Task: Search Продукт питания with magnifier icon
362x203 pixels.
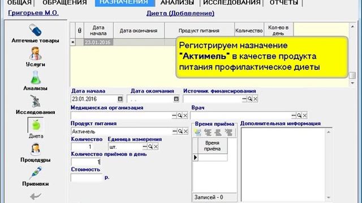Action: pos(180,131)
